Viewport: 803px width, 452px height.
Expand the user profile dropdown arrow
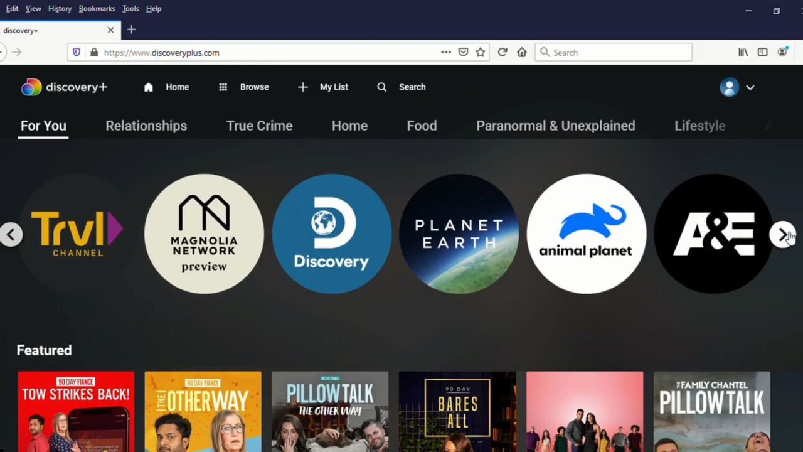tap(750, 87)
